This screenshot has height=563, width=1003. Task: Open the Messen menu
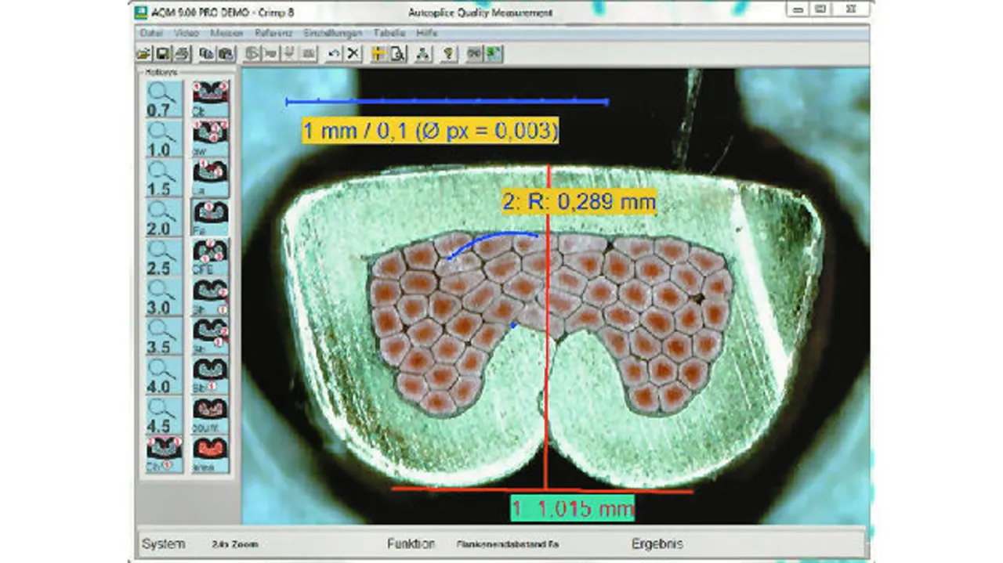(x=226, y=34)
